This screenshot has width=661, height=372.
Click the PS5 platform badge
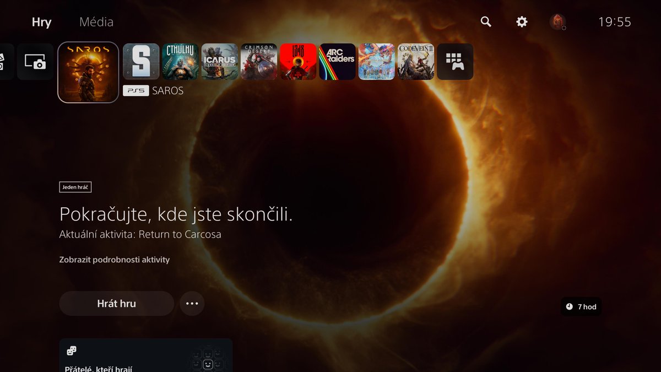point(136,90)
